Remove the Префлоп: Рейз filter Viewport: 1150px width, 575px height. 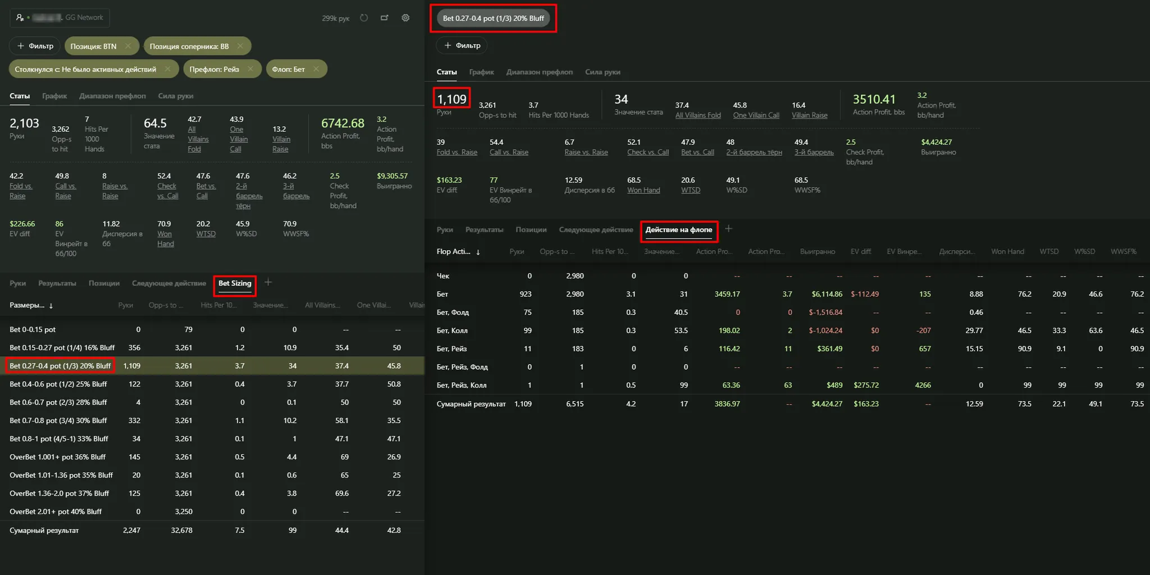point(250,69)
